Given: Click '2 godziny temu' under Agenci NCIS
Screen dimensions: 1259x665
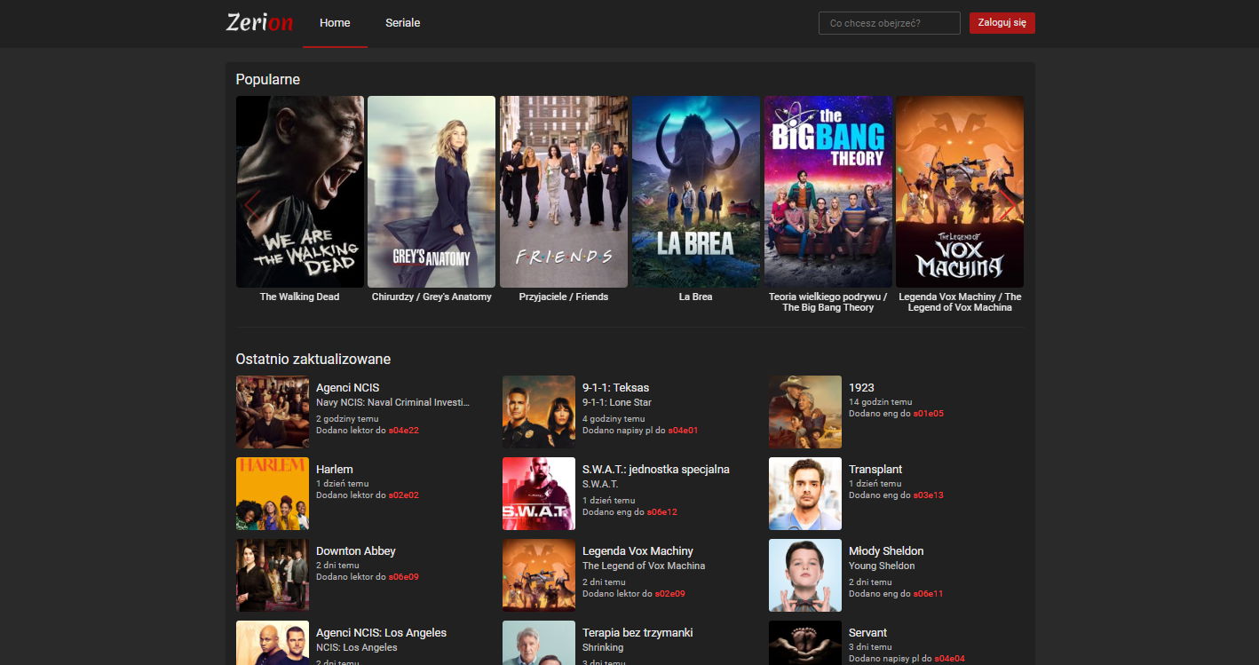Looking at the screenshot, I should (347, 419).
